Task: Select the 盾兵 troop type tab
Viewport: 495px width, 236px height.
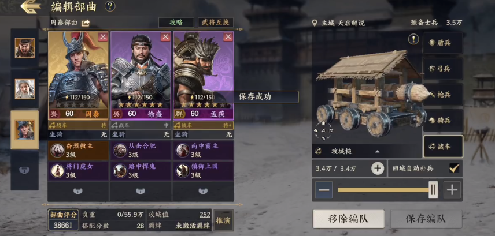Action: point(443,43)
